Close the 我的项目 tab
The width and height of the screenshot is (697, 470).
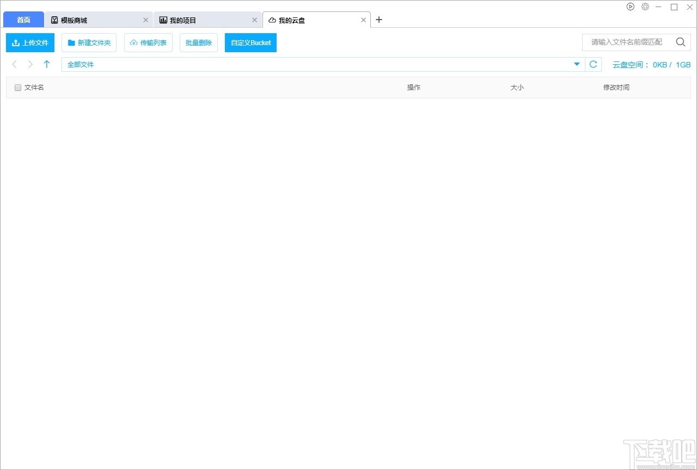[254, 20]
